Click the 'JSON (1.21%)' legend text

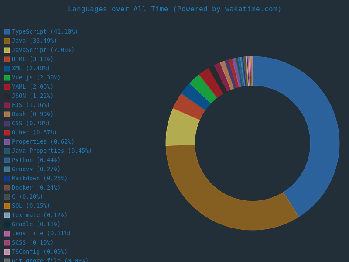point(33,96)
